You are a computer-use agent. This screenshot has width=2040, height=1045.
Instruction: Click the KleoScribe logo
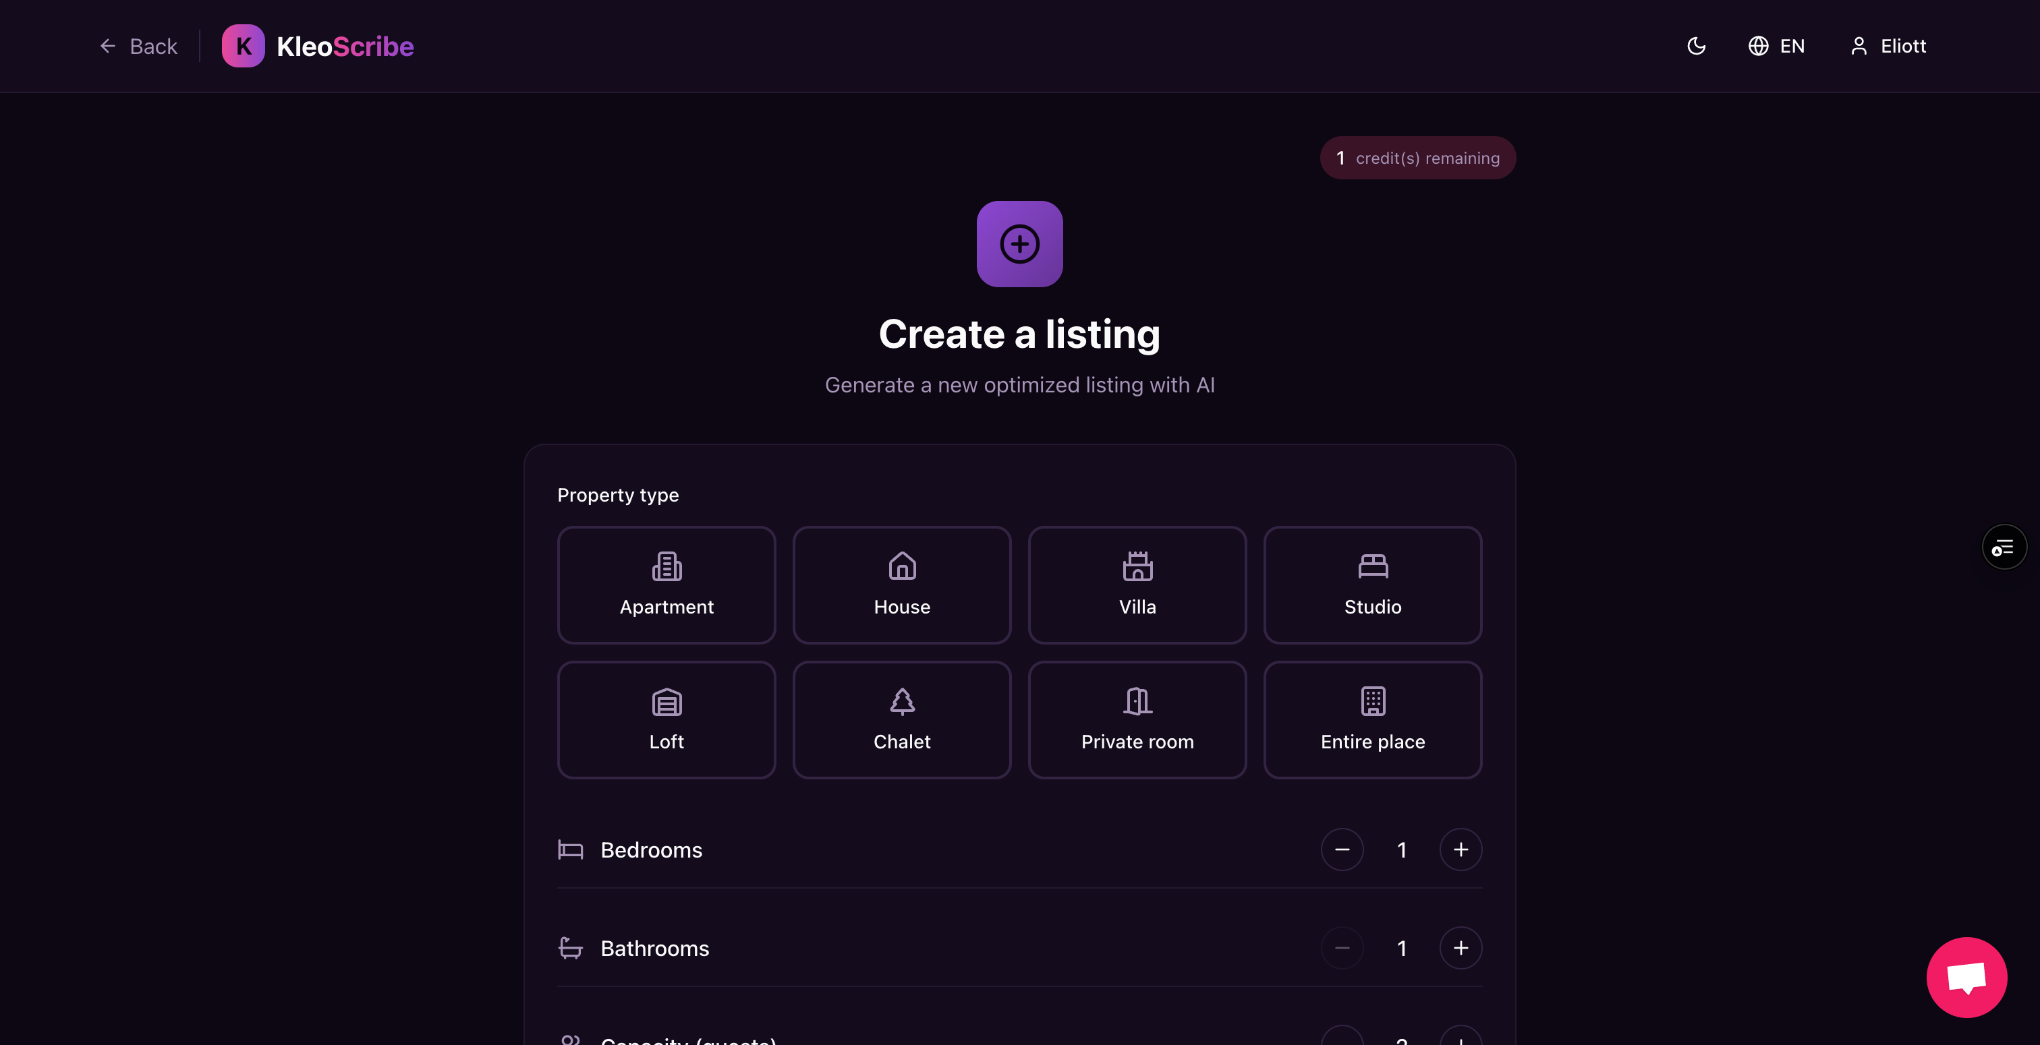click(x=317, y=46)
